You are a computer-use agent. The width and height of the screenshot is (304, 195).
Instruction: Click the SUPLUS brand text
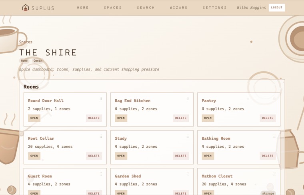(x=43, y=8)
